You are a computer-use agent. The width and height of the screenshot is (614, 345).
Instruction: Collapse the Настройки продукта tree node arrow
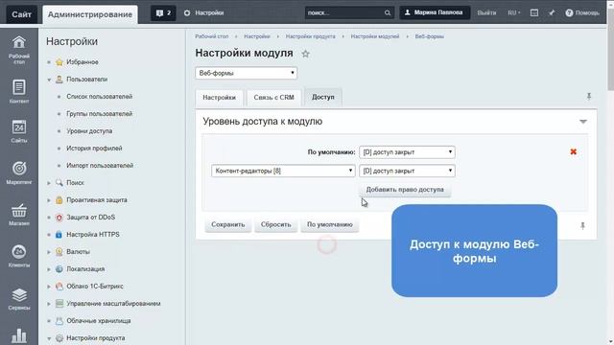49,338
